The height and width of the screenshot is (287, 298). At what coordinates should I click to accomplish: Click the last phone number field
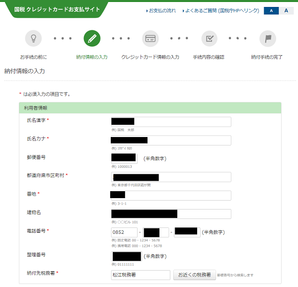(x=187, y=232)
